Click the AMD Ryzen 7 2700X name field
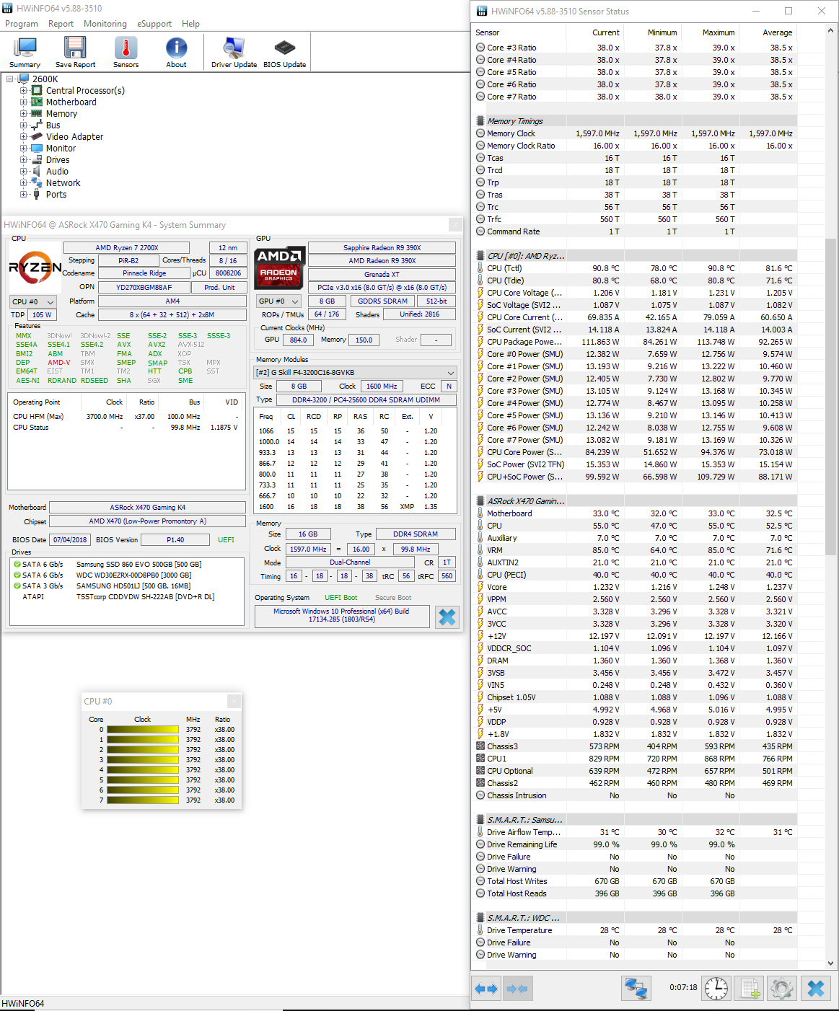 click(126, 247)
